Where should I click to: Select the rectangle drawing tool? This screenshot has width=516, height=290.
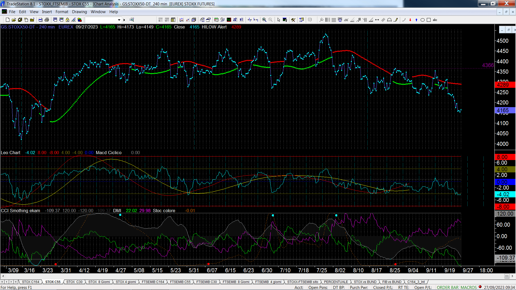[429, 20]
